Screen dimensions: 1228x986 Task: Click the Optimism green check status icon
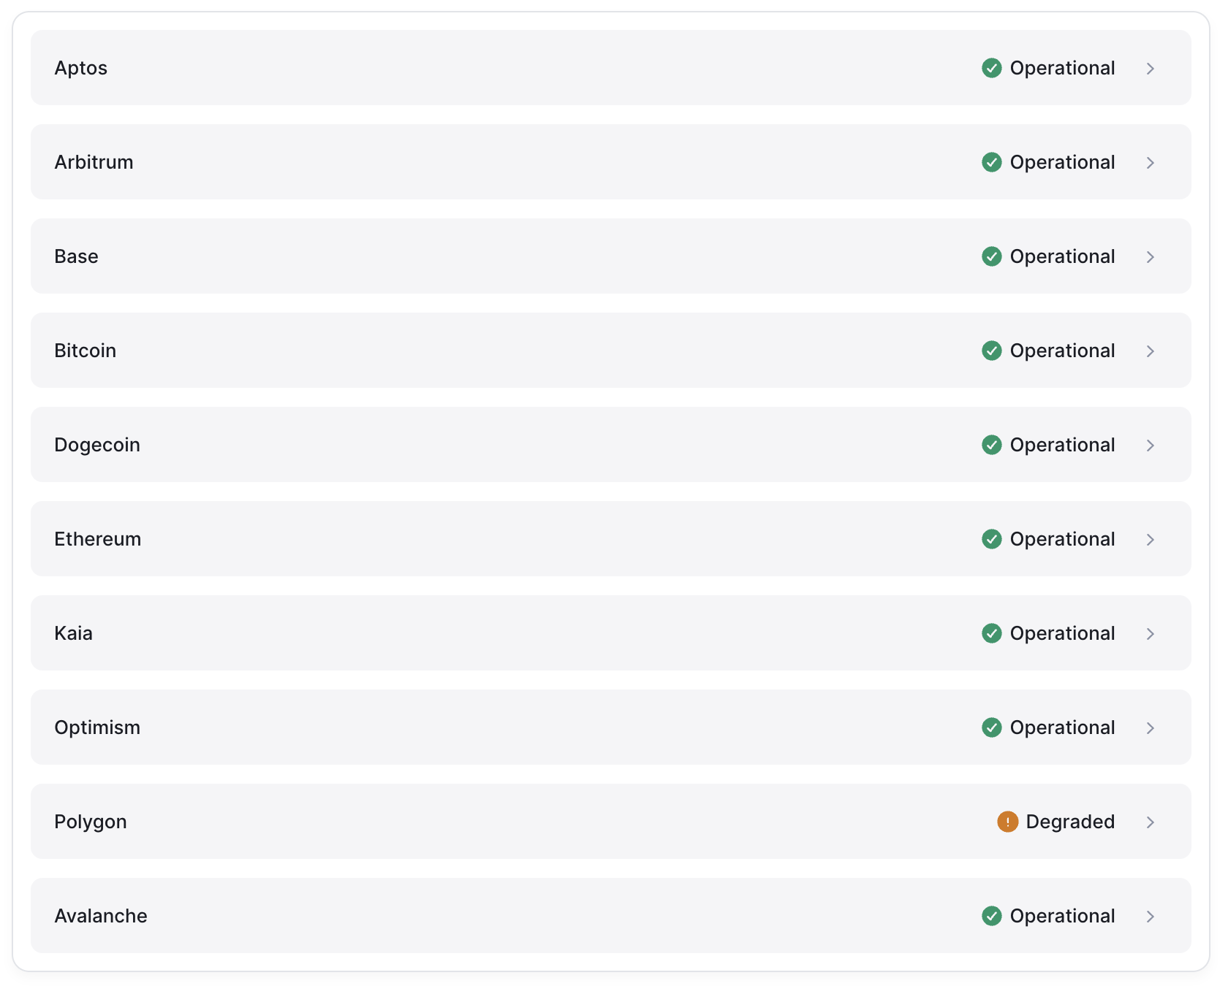(991, 727)
